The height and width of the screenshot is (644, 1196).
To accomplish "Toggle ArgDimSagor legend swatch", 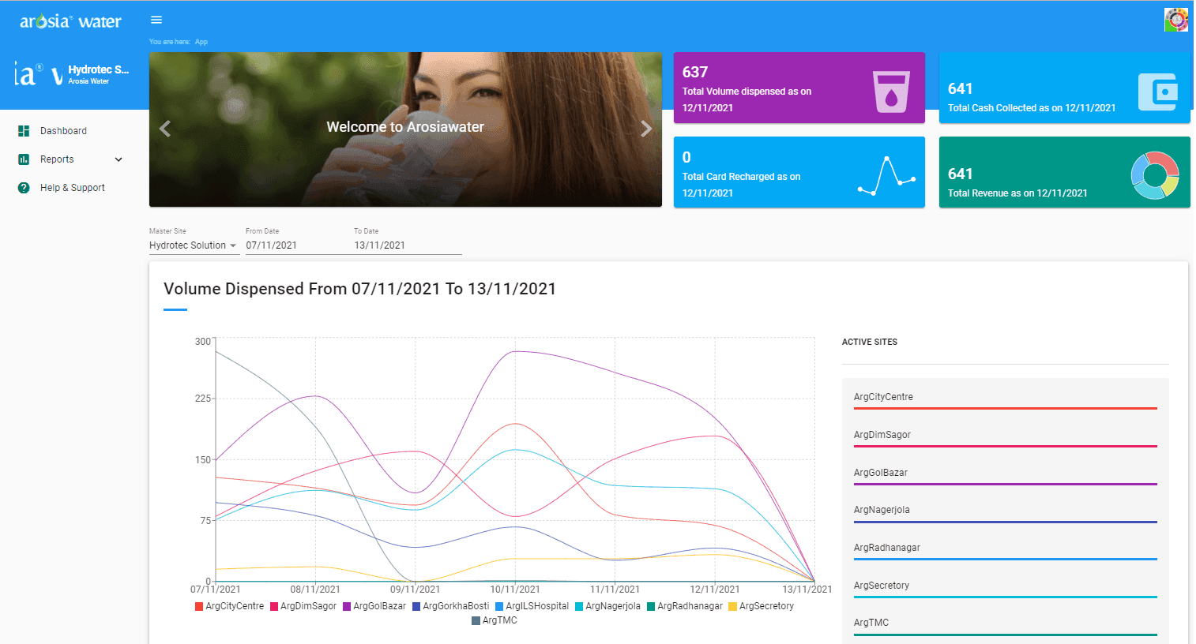I will pyautogui.click(x=274, y=606).
